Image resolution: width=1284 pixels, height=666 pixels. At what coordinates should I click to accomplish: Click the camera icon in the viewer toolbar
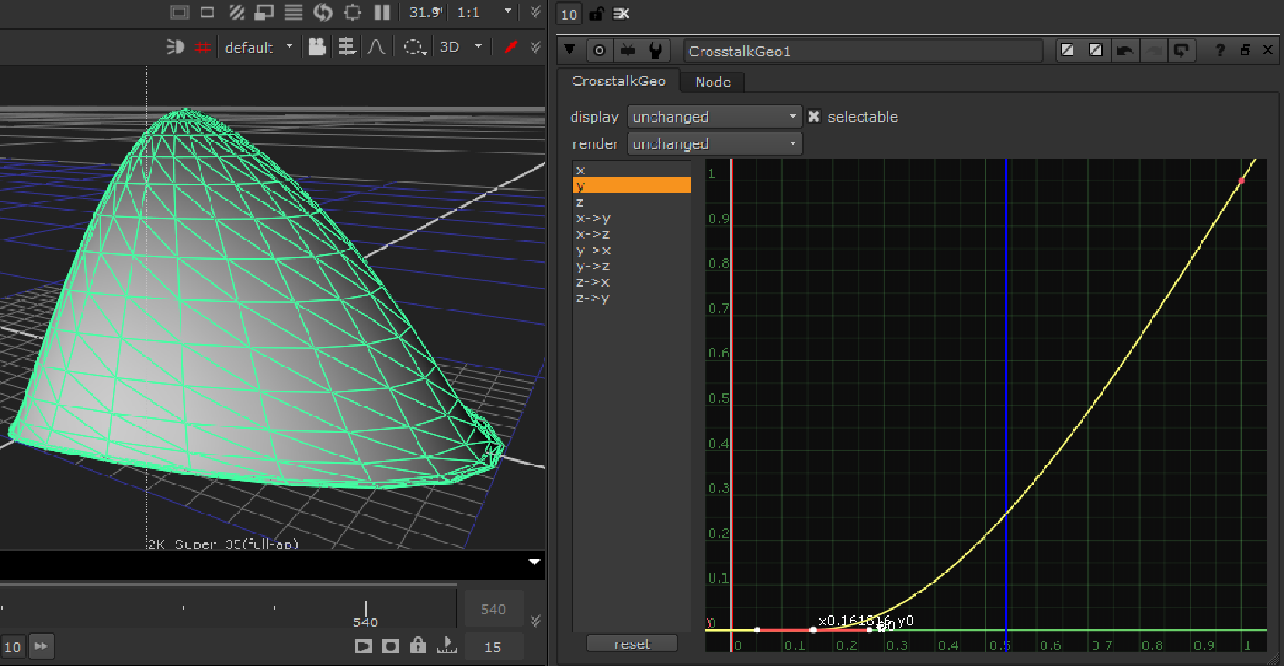317,47
